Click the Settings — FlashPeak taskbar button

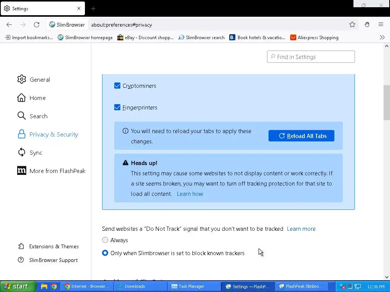pos(248,286)
